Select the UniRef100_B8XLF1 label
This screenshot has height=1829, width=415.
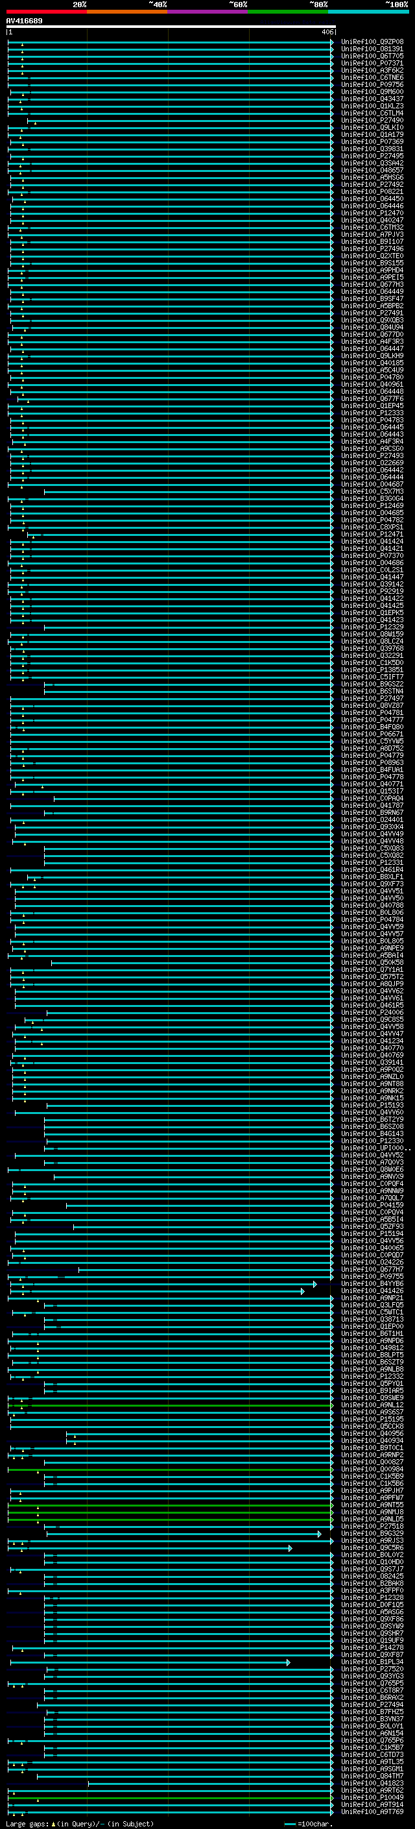[x=372, y=877]
